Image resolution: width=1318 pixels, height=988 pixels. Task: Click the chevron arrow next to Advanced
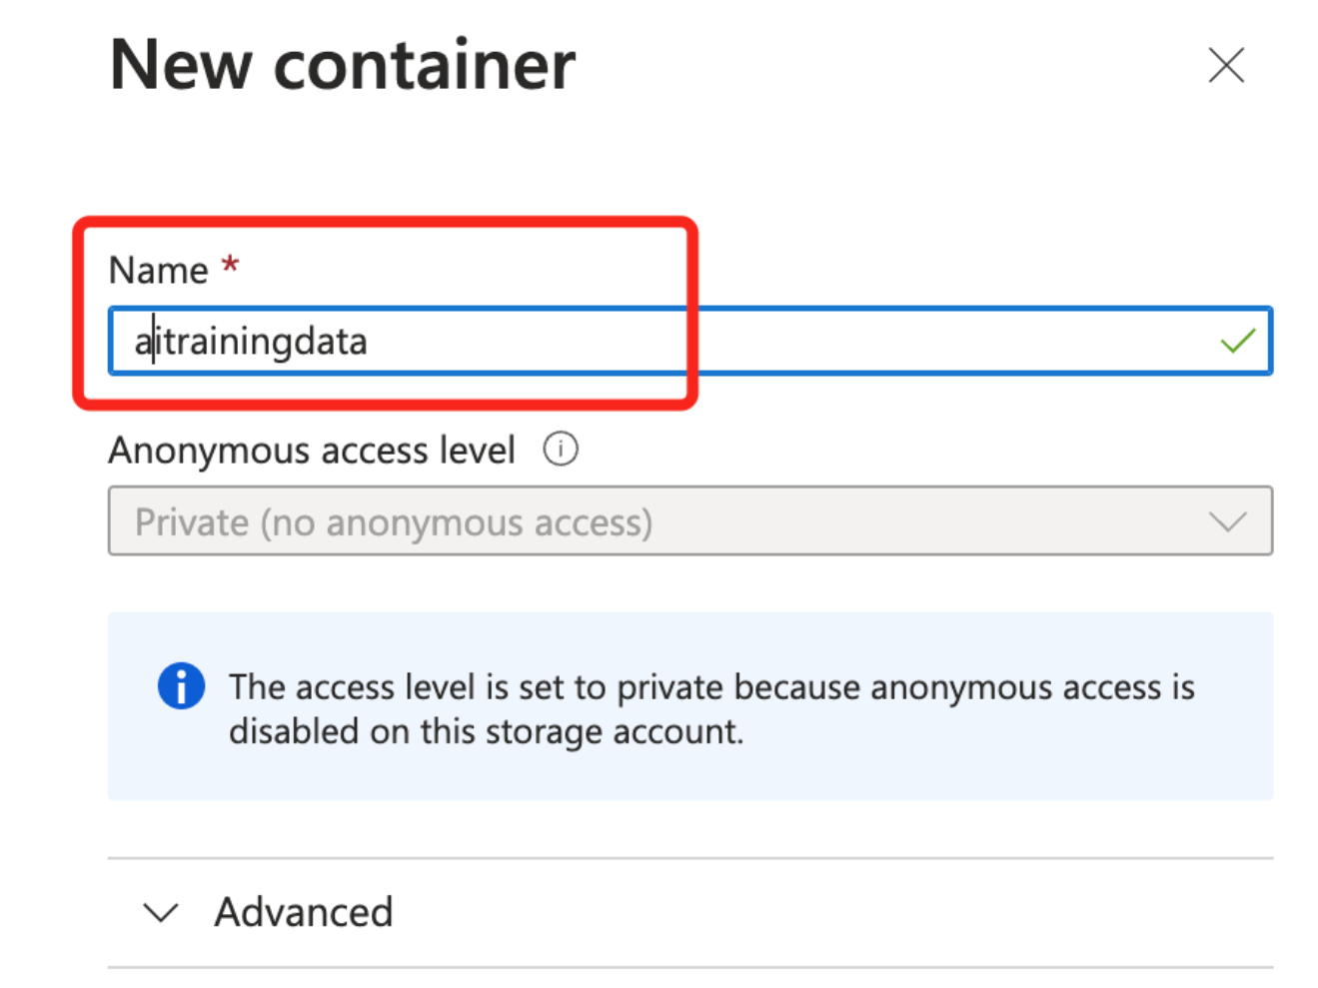pos(161,912)
